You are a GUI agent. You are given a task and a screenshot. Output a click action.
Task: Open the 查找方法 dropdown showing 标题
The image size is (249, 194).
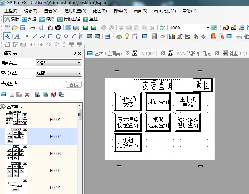point(59,73)
